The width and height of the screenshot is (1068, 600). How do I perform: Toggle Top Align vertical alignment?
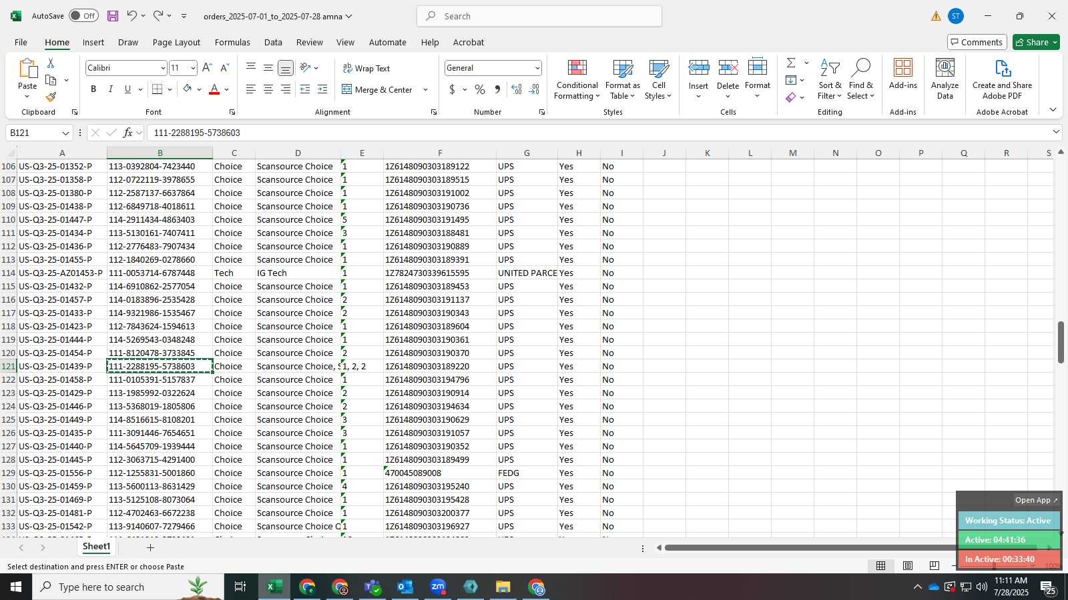click(250, 68)
